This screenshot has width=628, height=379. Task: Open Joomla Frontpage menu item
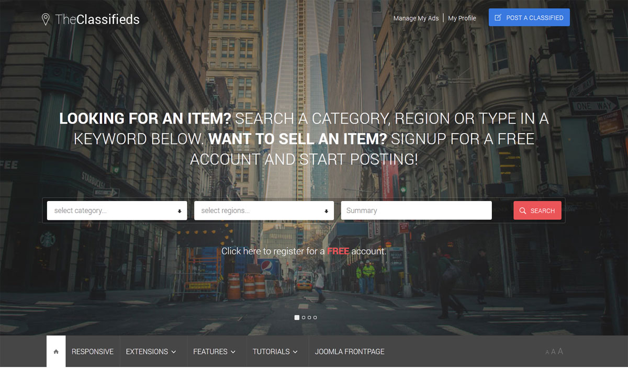pos(350,352)
